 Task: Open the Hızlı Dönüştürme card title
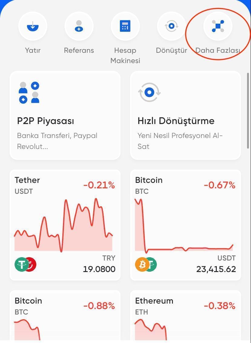click(176, 121)
